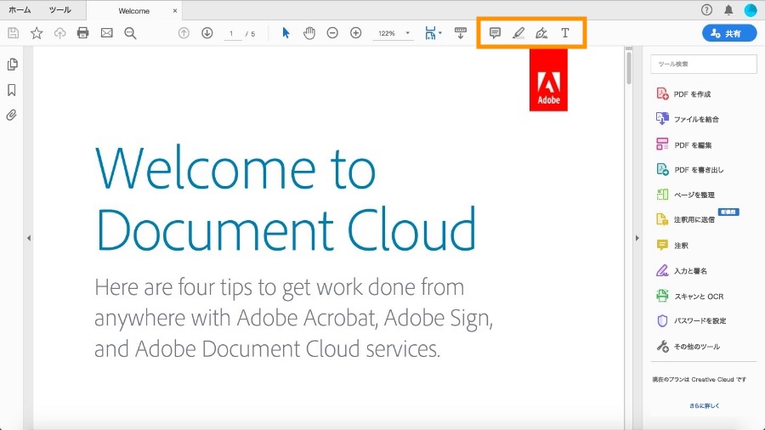Click the page number field
765x430 pixels.
coord(232,34)
